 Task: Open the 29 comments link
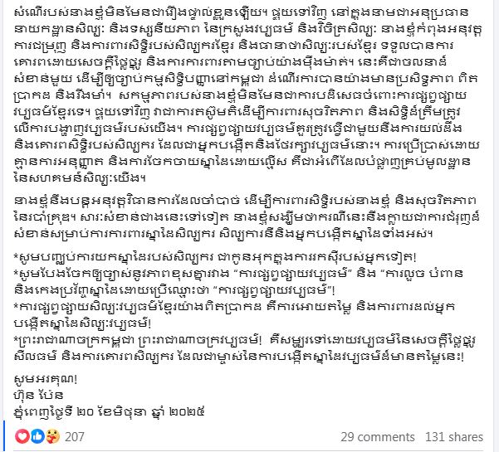click(378, 437)
